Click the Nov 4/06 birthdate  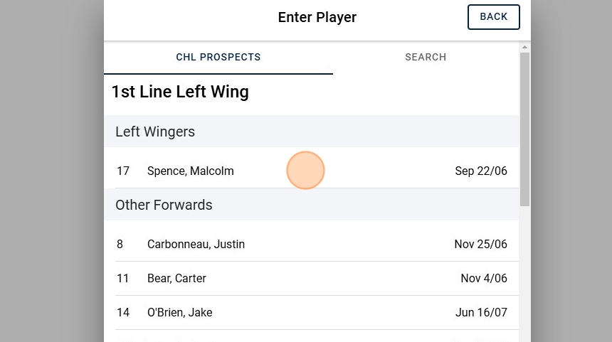[x=484, y=278]
